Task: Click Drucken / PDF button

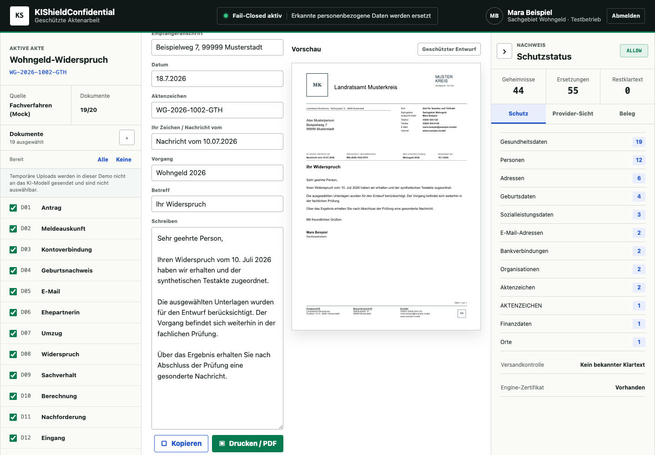Action: 247,444
